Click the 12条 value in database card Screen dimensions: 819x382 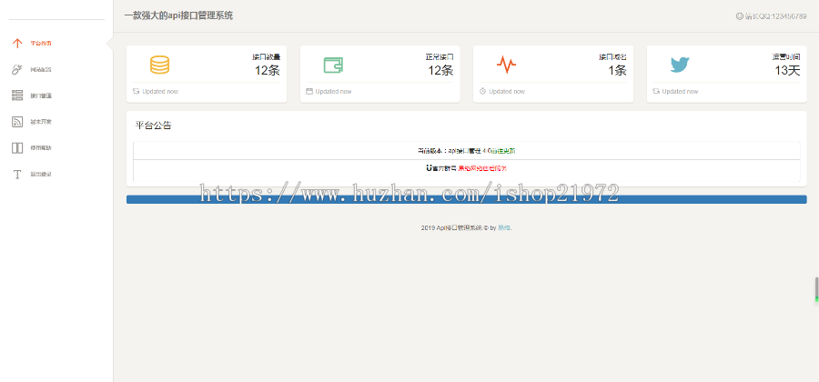(x=268, y=70)
